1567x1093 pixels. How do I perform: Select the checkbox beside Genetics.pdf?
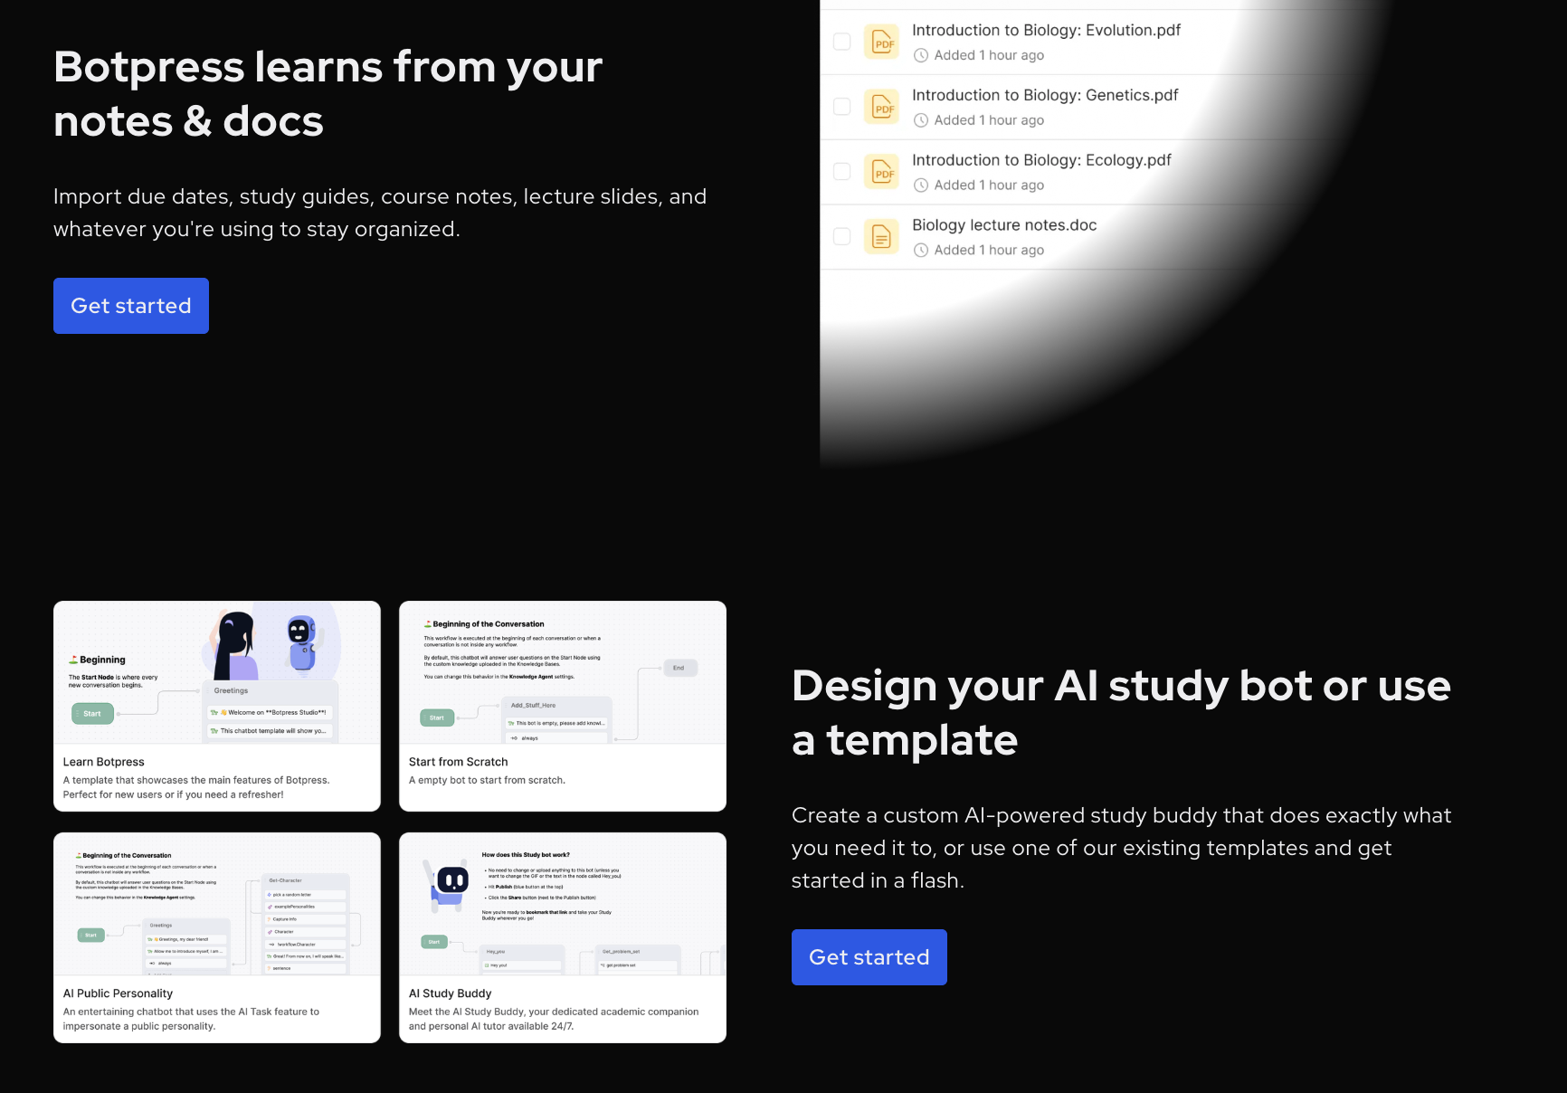(841, 107)
